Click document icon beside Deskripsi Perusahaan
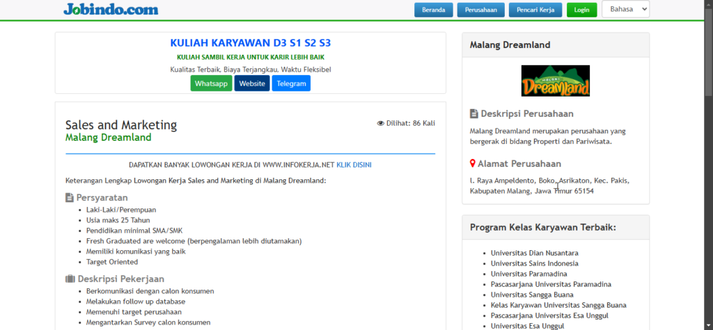The width and height of the screenshot is (713, 330). 473,113
